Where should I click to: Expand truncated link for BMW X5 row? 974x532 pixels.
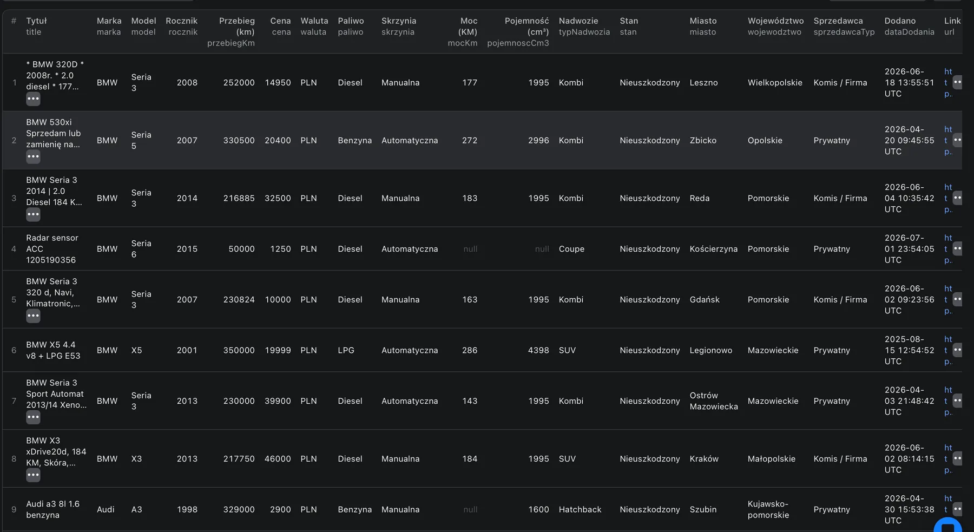pyautogui.click(x=957, y=350)
